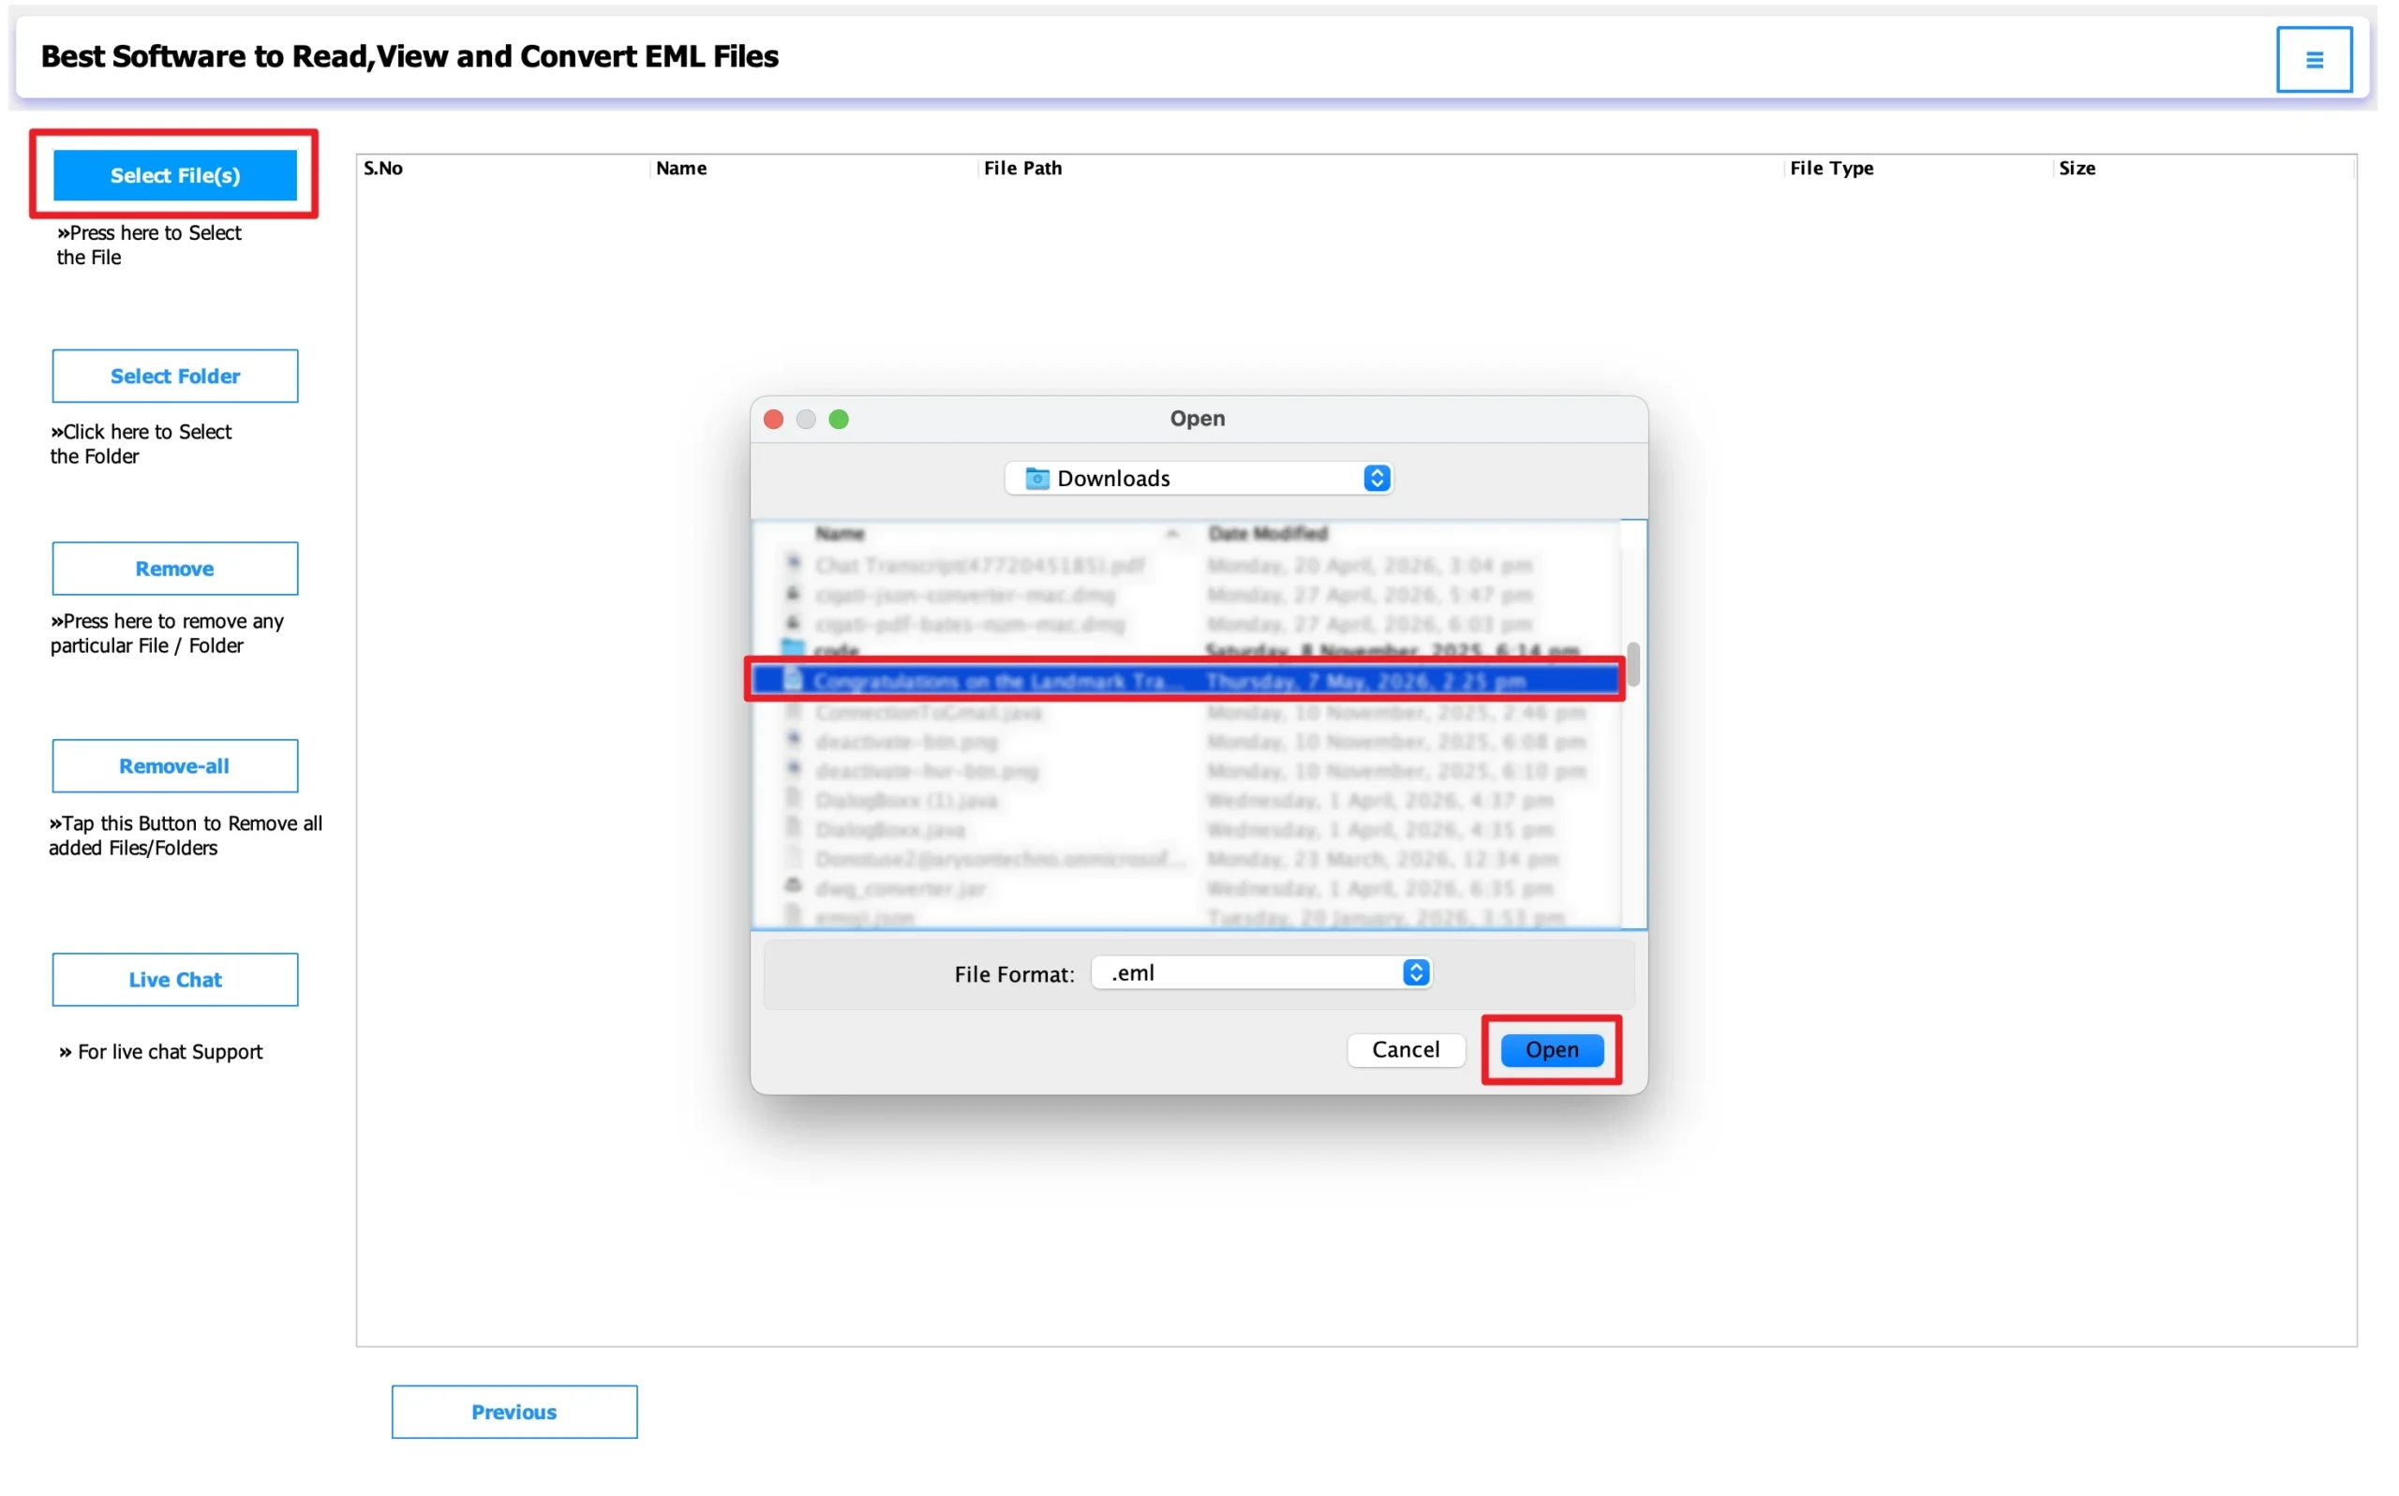The width and height of the screenshot is (2399, 1496).
Task: Select the Congratulations on the Landmark file
Action: click(x=1185, y=681)
